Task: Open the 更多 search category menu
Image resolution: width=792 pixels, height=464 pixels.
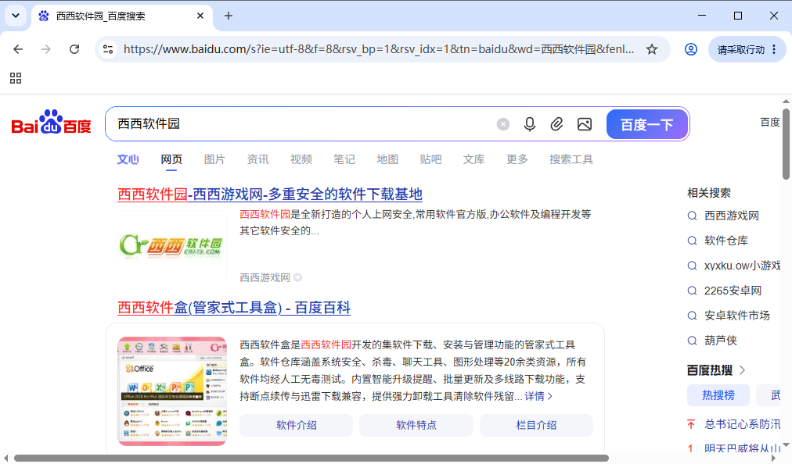Action: [517, 159]
